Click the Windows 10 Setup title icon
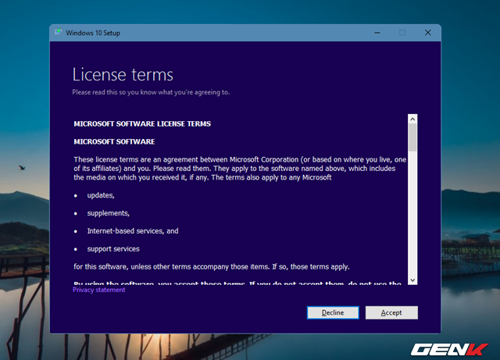 [x=59, y=32]
